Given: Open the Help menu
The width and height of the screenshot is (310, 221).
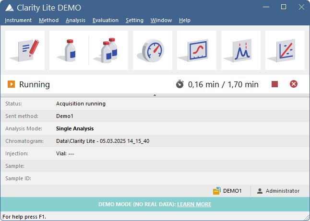Looking at the screenshot, I should tap(185, 20).
